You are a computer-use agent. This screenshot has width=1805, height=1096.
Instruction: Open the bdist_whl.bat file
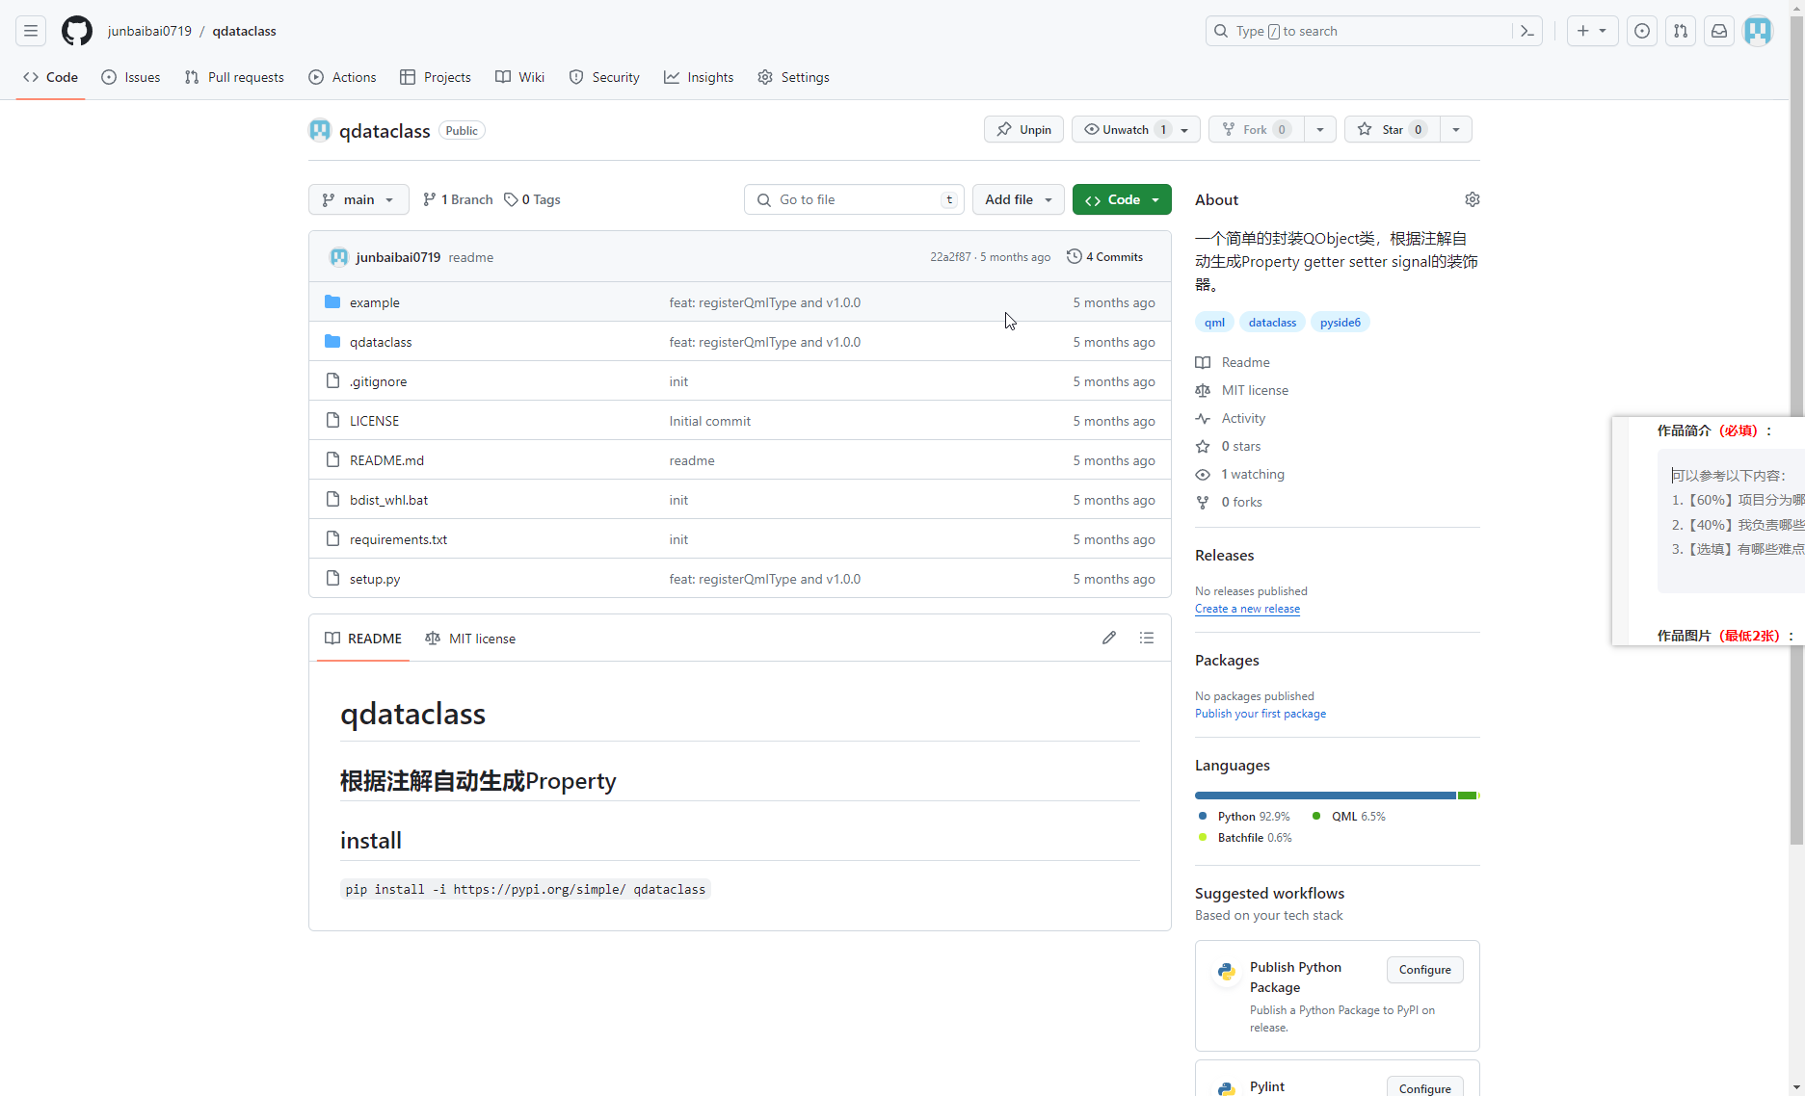click(388, 500)
